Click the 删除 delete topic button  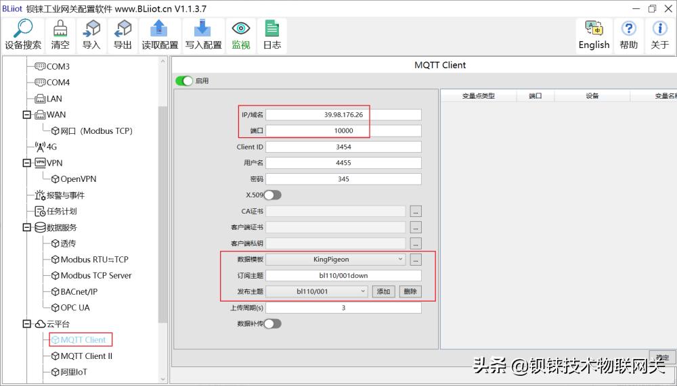point(410,291)
